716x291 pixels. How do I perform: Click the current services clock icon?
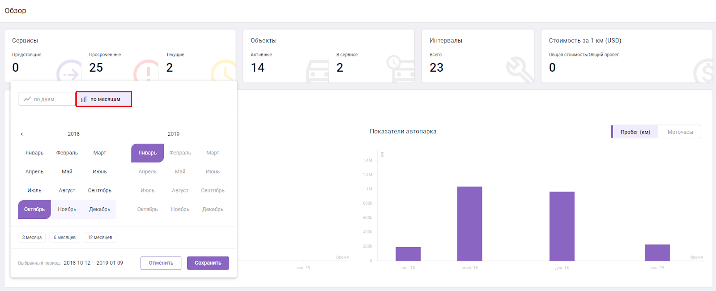click(223, 71)
